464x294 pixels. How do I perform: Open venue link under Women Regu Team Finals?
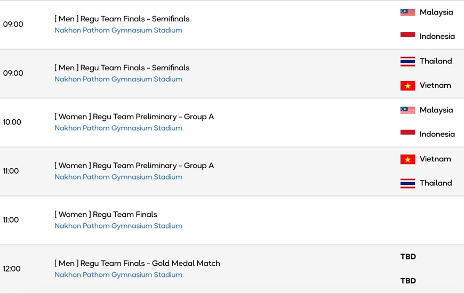pos(118,226)
